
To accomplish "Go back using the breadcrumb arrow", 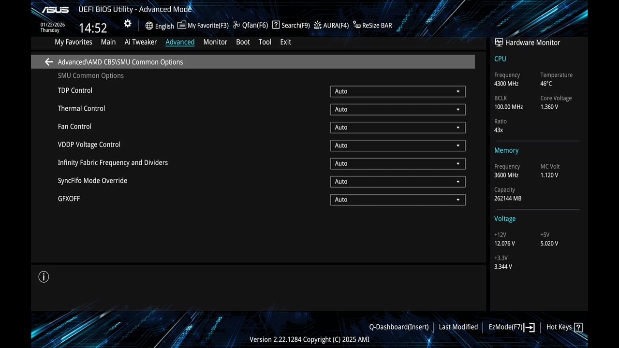I will tap(48, 62).
